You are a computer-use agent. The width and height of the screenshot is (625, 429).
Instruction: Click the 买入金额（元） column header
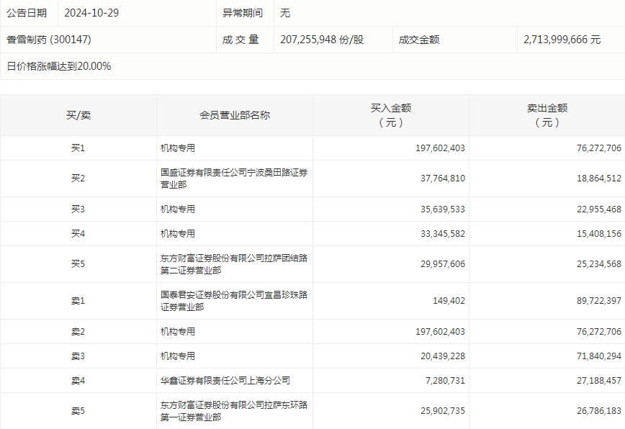pos(390,115)
